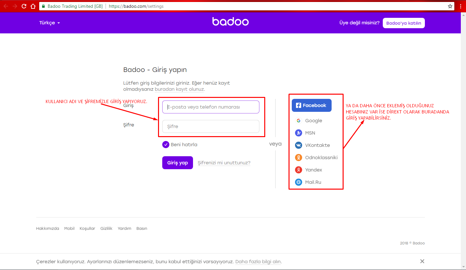
Task: Click the badoo logo in header
Action: tap(231, 21)
